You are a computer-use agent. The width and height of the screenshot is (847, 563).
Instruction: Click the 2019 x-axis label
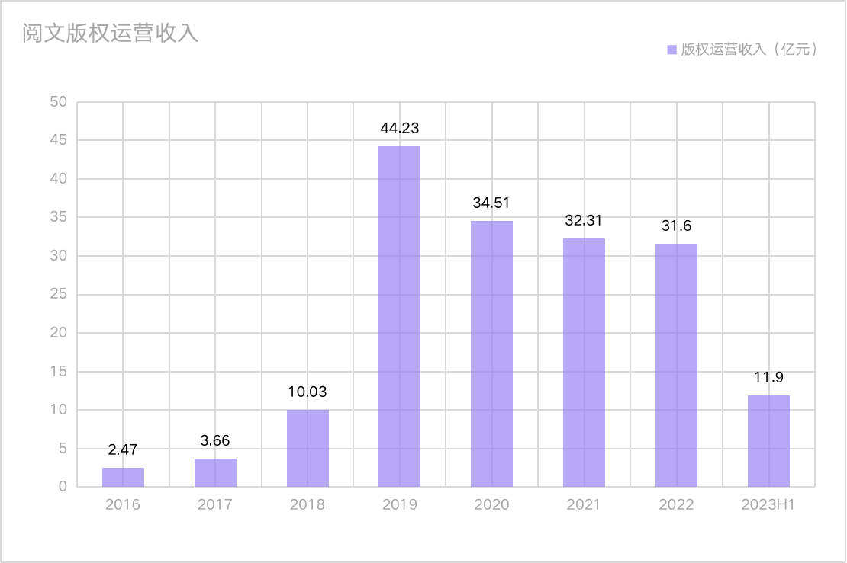click(x=399, y=504)
